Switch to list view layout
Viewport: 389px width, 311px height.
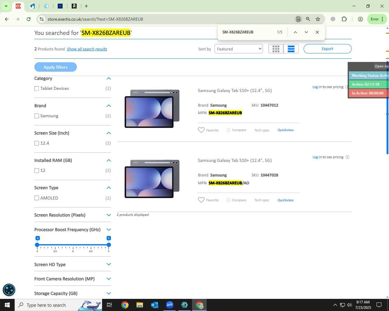[x=291, y=49]
